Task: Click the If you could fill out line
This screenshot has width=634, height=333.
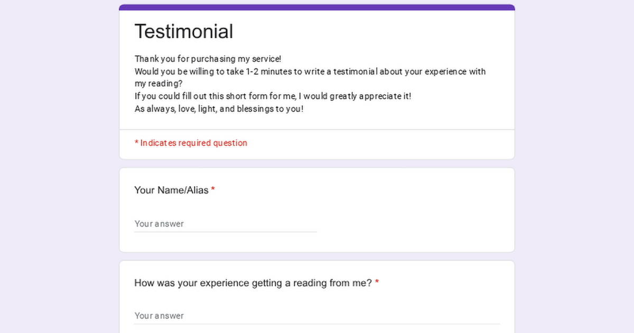Action: 273,96
